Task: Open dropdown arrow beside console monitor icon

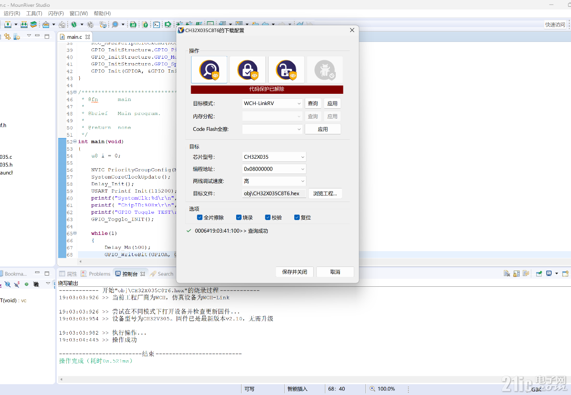Action: tap(557, 274)
